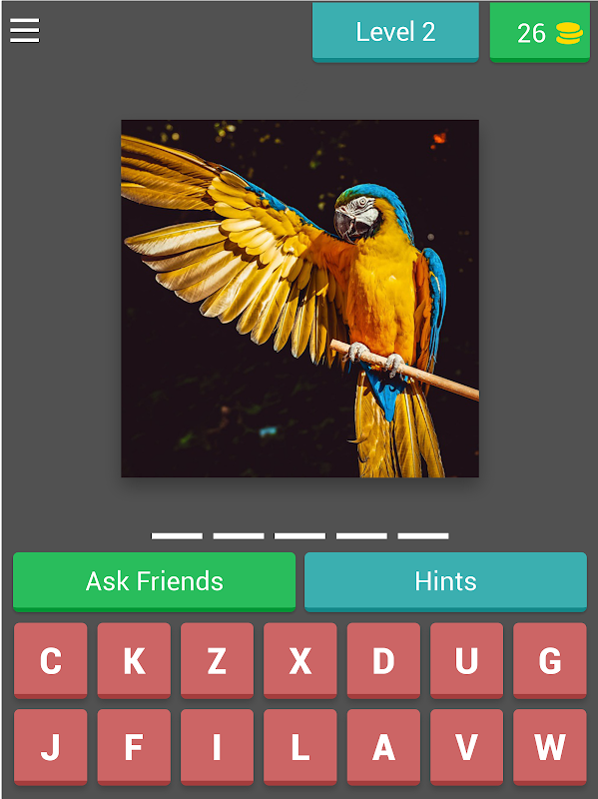This screenshot has width=598, height=799.
Task: Open the hamburger menu
Action: (24, 31)
